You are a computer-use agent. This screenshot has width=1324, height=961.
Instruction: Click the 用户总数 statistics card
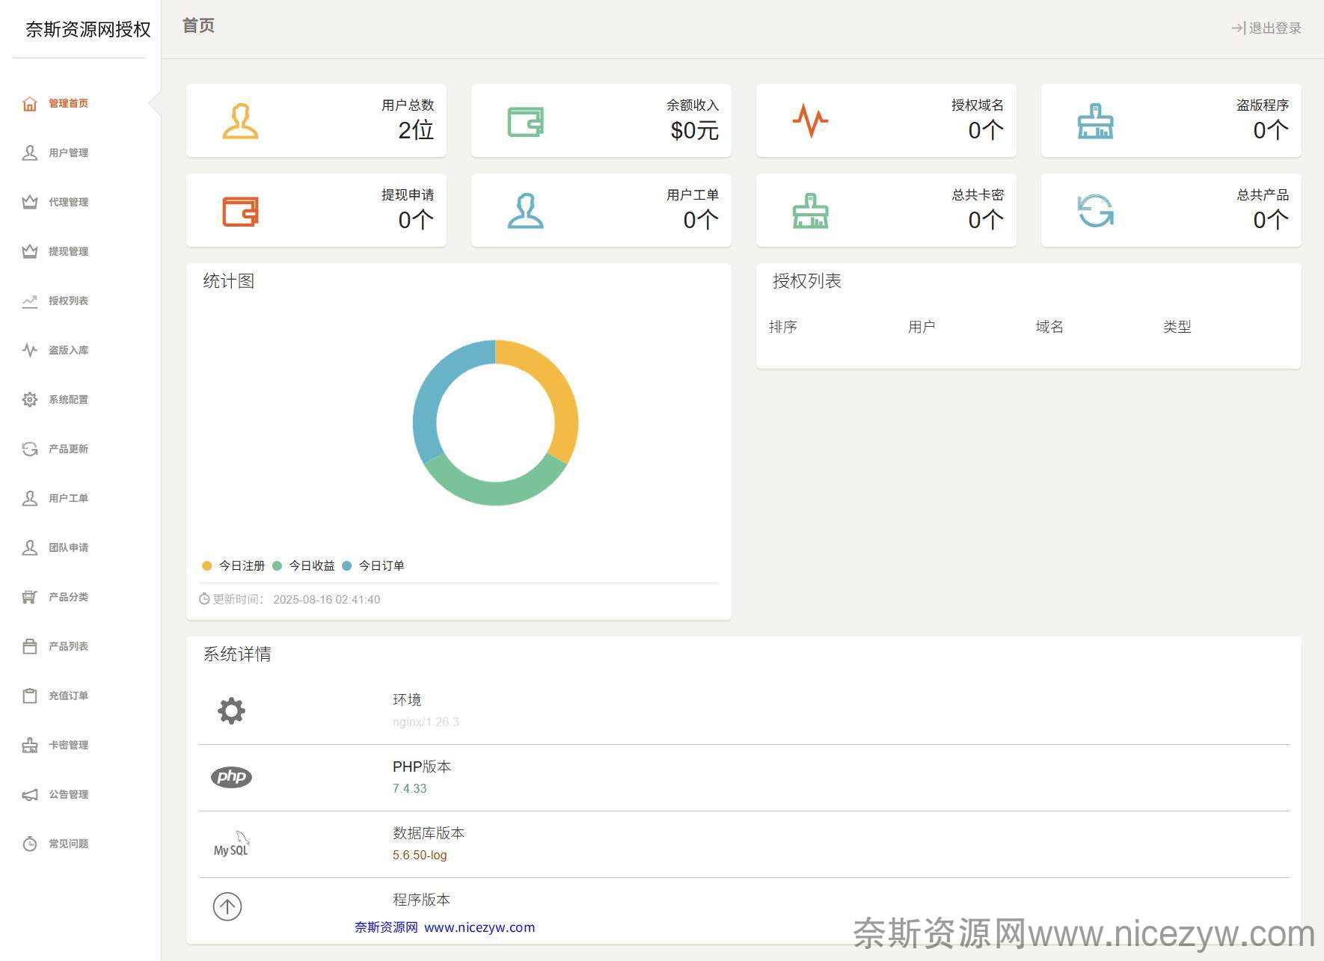(316, 120)
